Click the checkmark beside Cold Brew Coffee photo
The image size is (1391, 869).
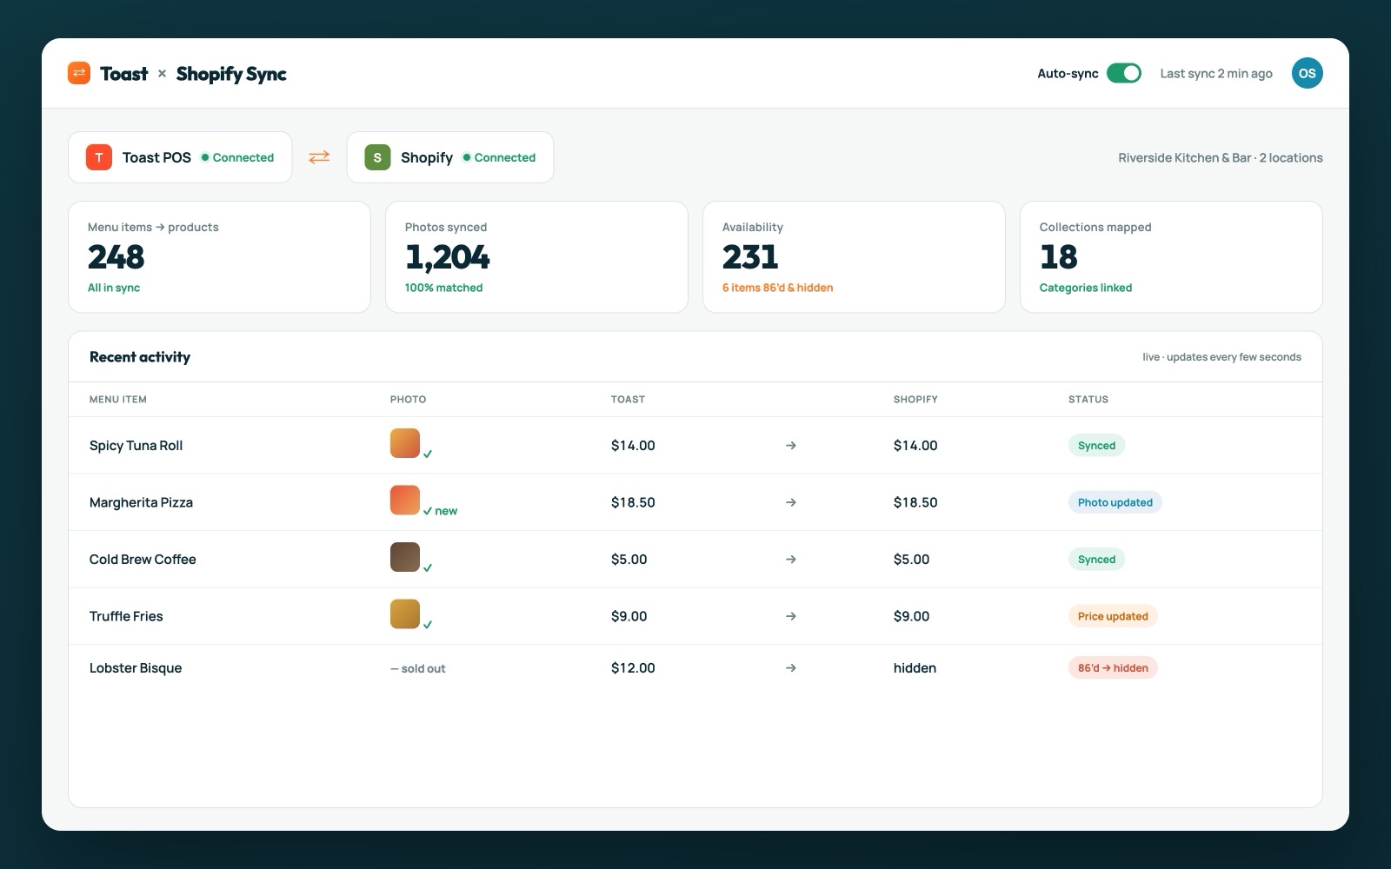pyautogui.click(x=428, y=567)
